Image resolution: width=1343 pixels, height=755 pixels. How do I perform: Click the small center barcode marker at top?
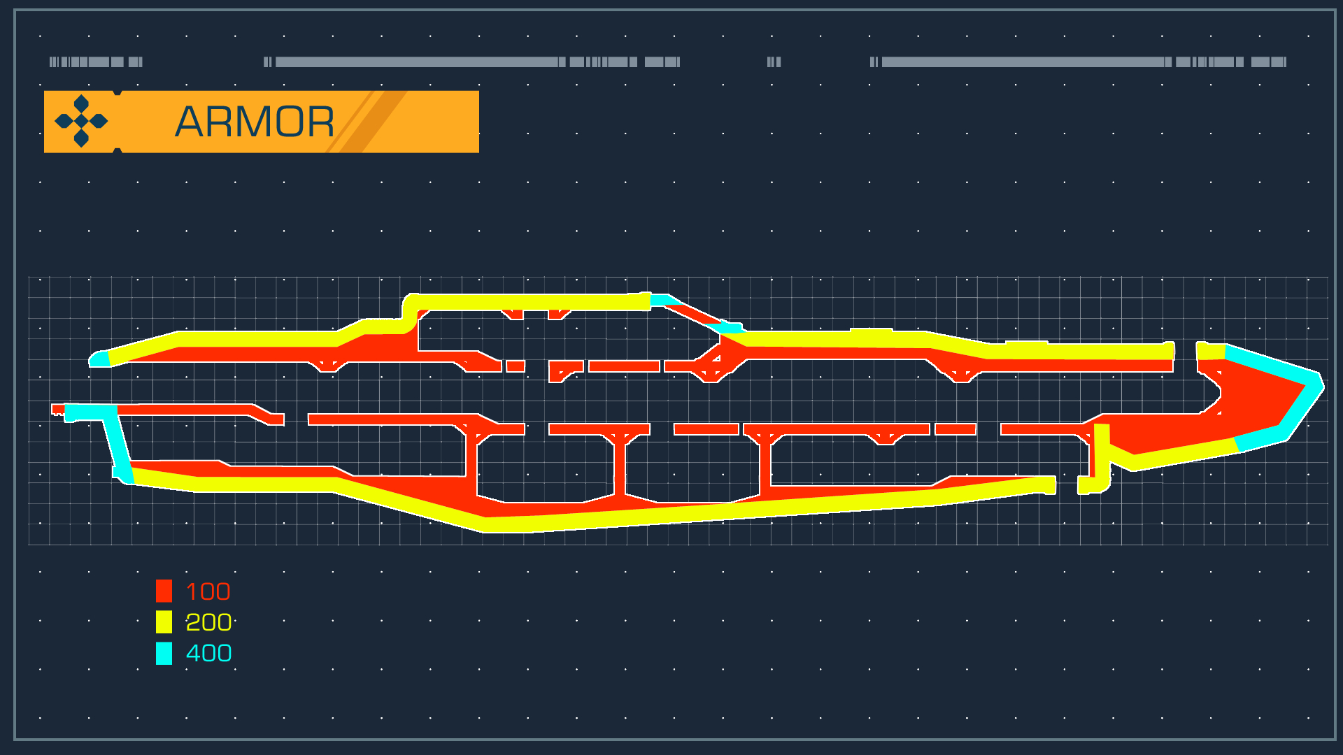pos(774,62)
